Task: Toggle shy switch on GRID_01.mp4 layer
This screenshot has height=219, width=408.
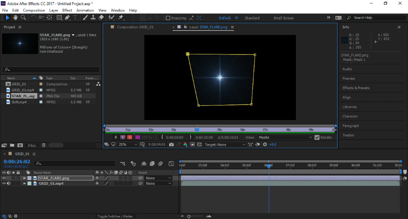Action: click(97, 183)
